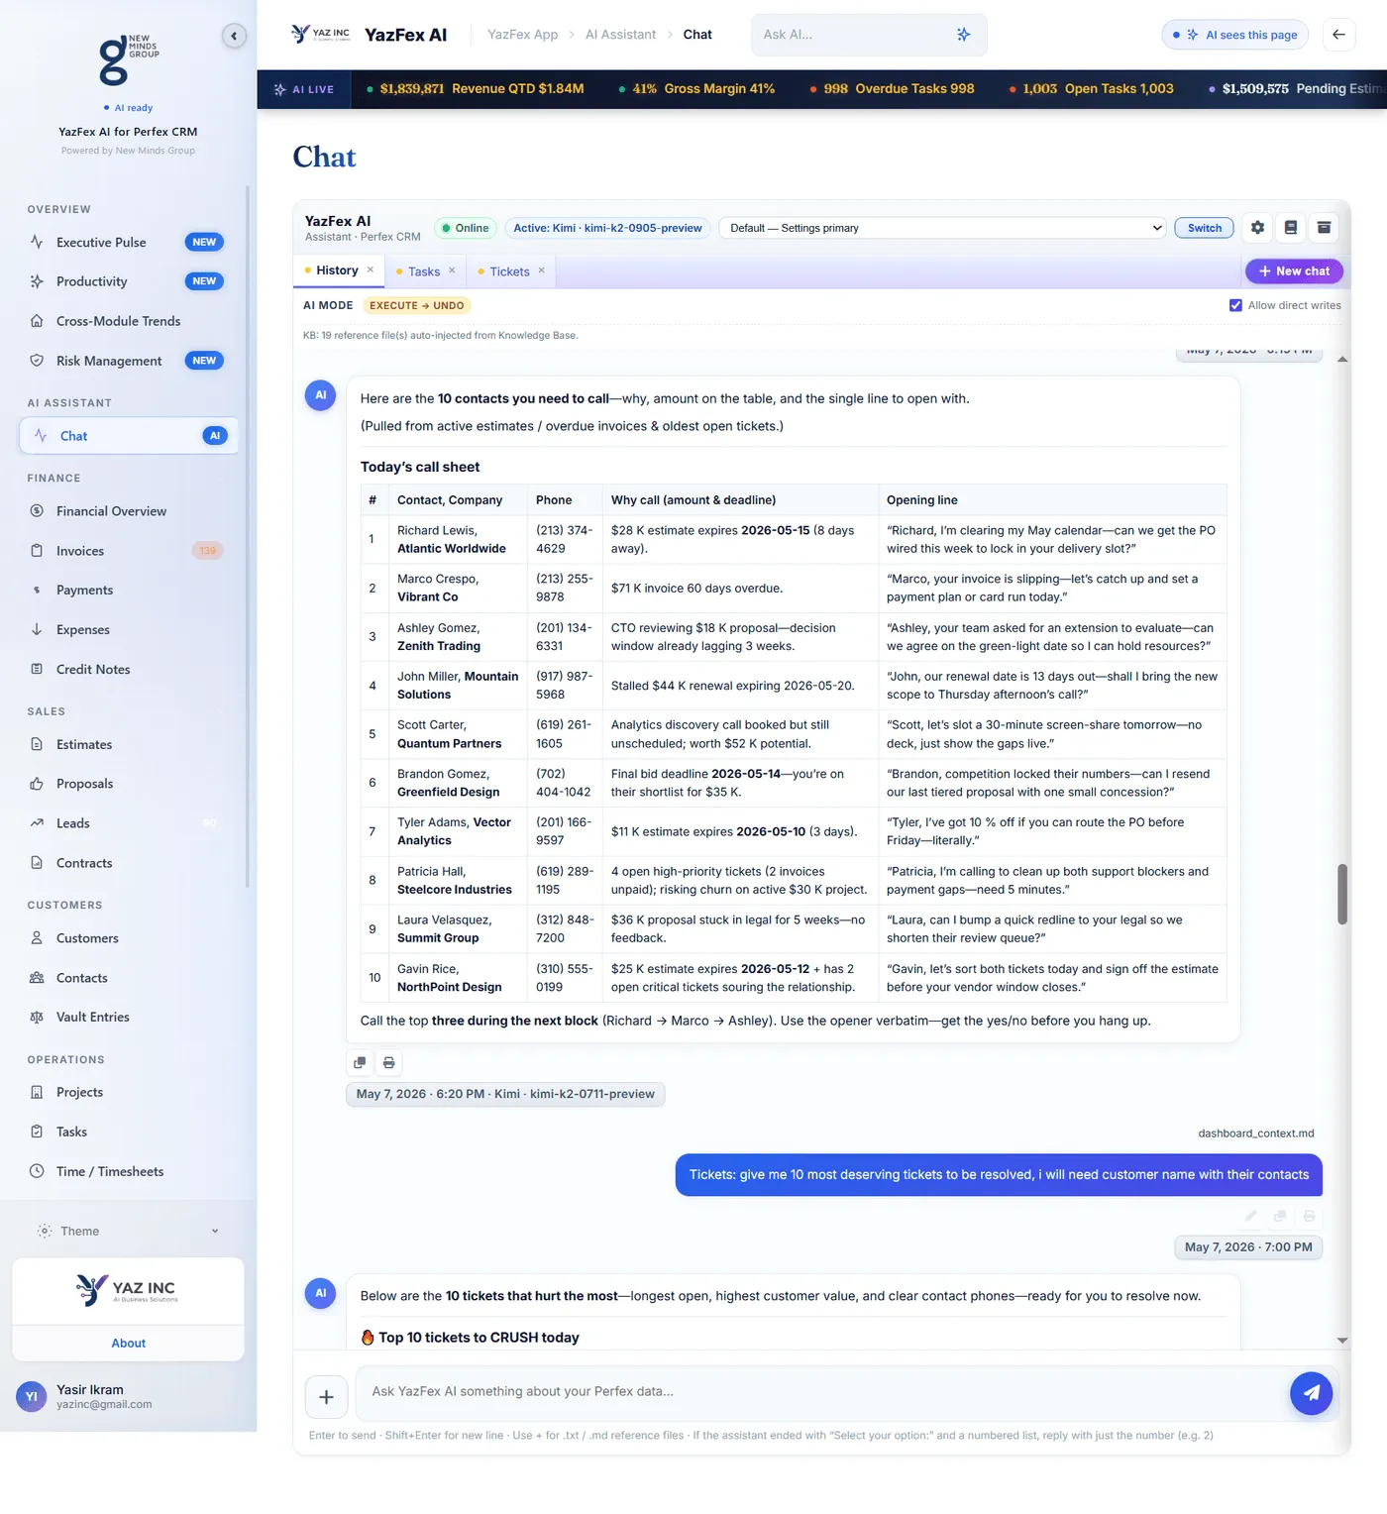Open the sidebar Contacts page
1387x1514 pixels.
pyautogui.click(x=129, y=978)
